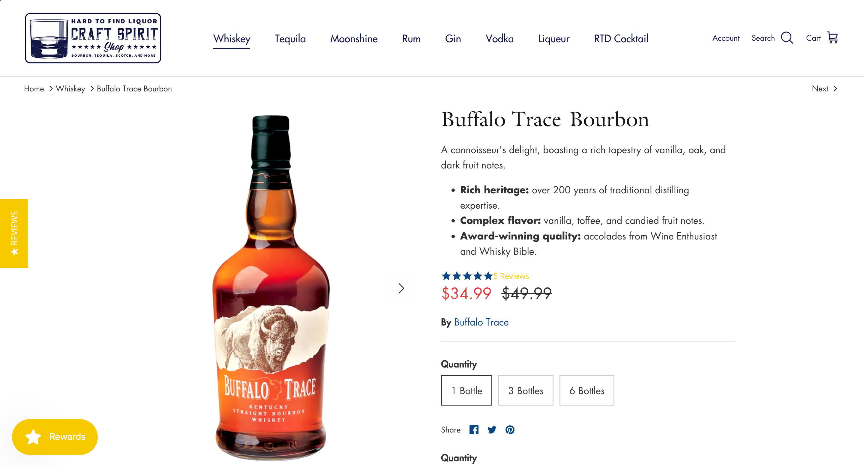Open the Account page

tap(726, 38)
